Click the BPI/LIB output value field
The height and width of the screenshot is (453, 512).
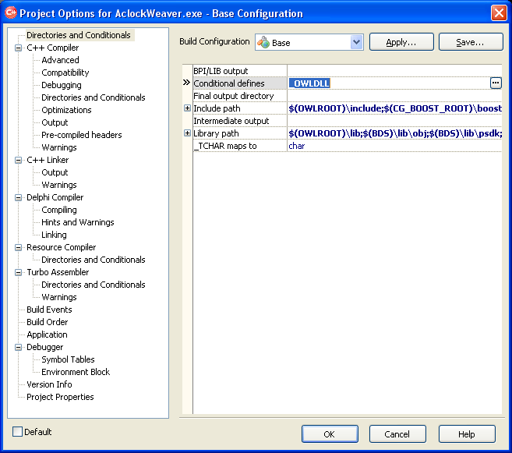coord(394,71)
